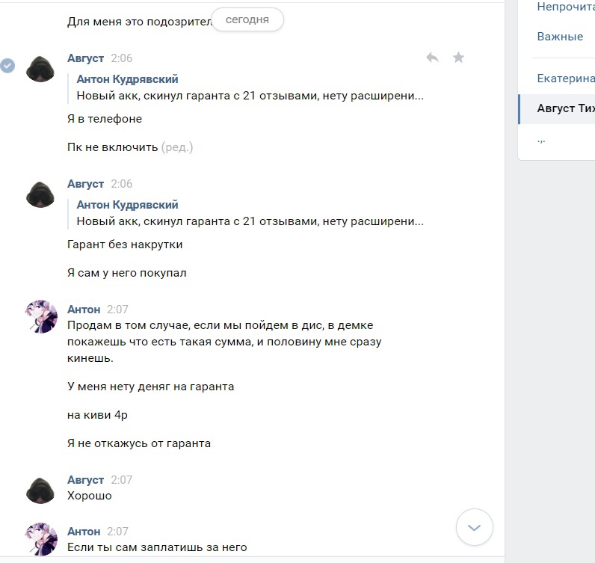
Task: Open Антон's anime avatar at 2:07 message
Action: (41, 316)
